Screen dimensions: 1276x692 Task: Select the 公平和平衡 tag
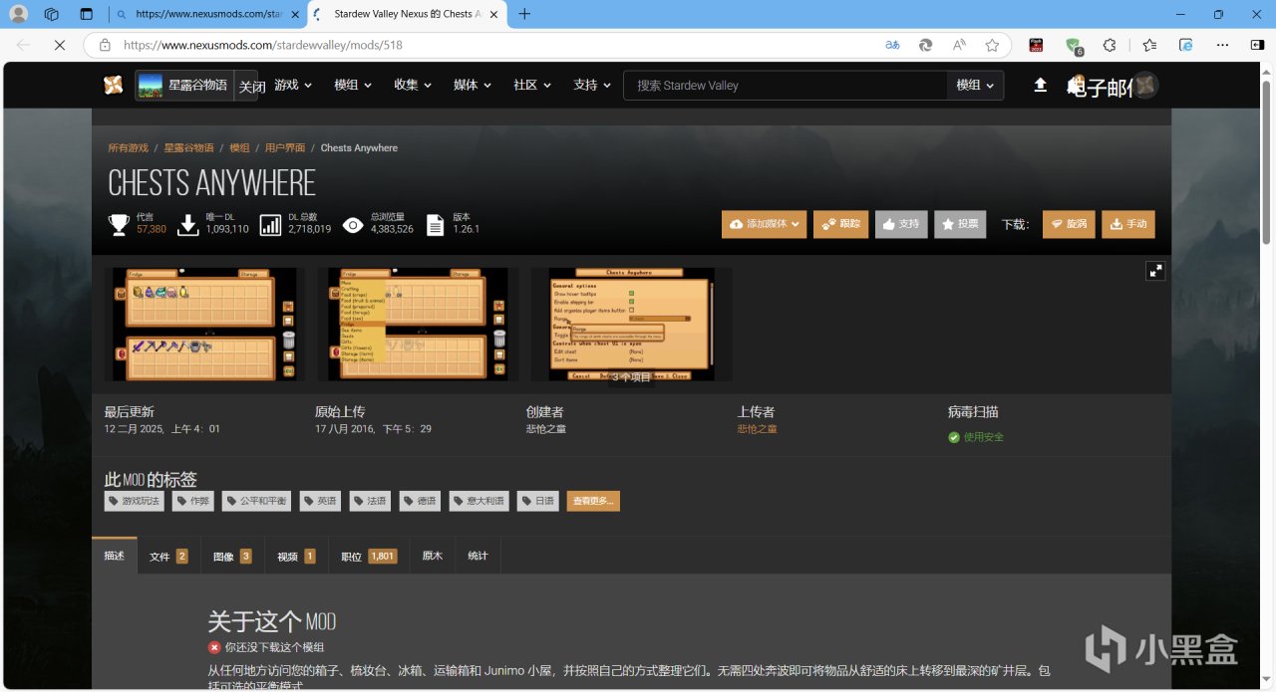[256, 501]
